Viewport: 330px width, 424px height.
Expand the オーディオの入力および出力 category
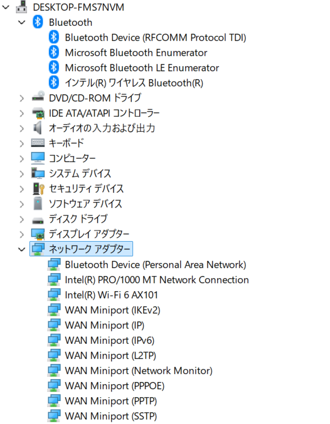(x=22, y=128)
